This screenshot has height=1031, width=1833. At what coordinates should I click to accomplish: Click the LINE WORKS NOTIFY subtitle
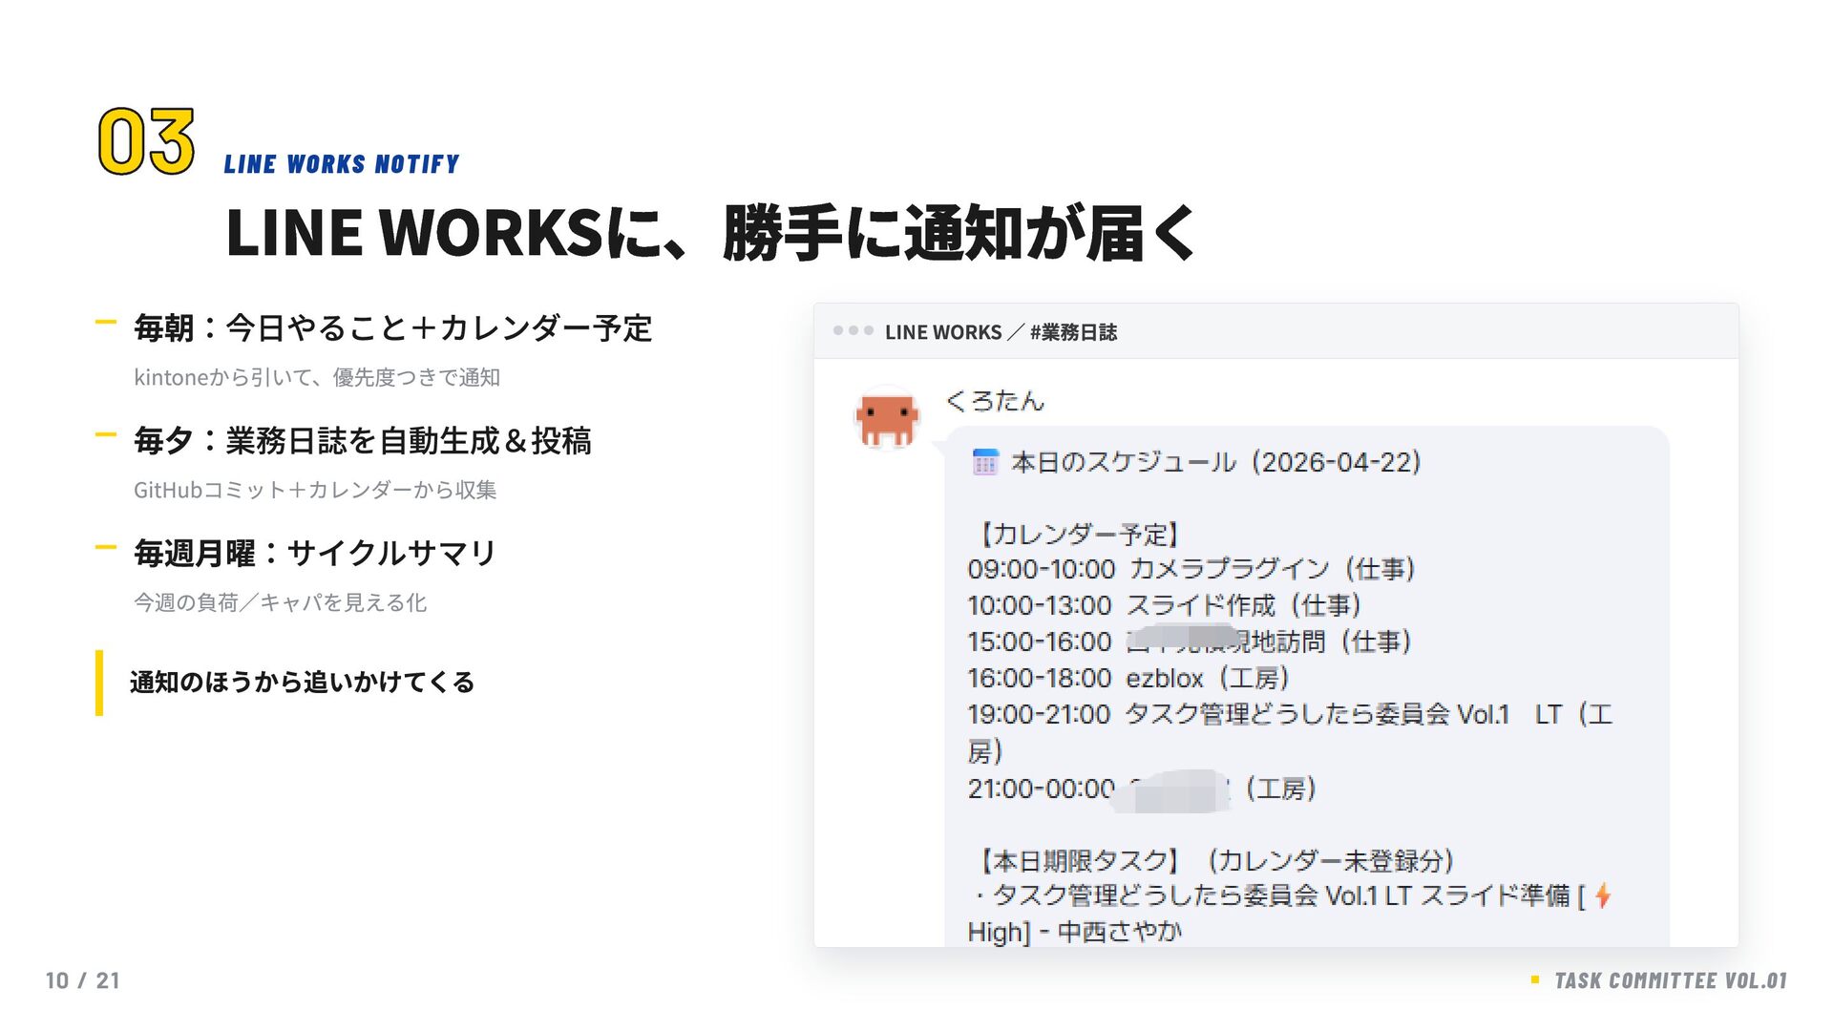pos(342,164)
